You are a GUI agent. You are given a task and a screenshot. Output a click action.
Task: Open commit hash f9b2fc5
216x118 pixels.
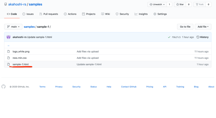click(176, 37)
